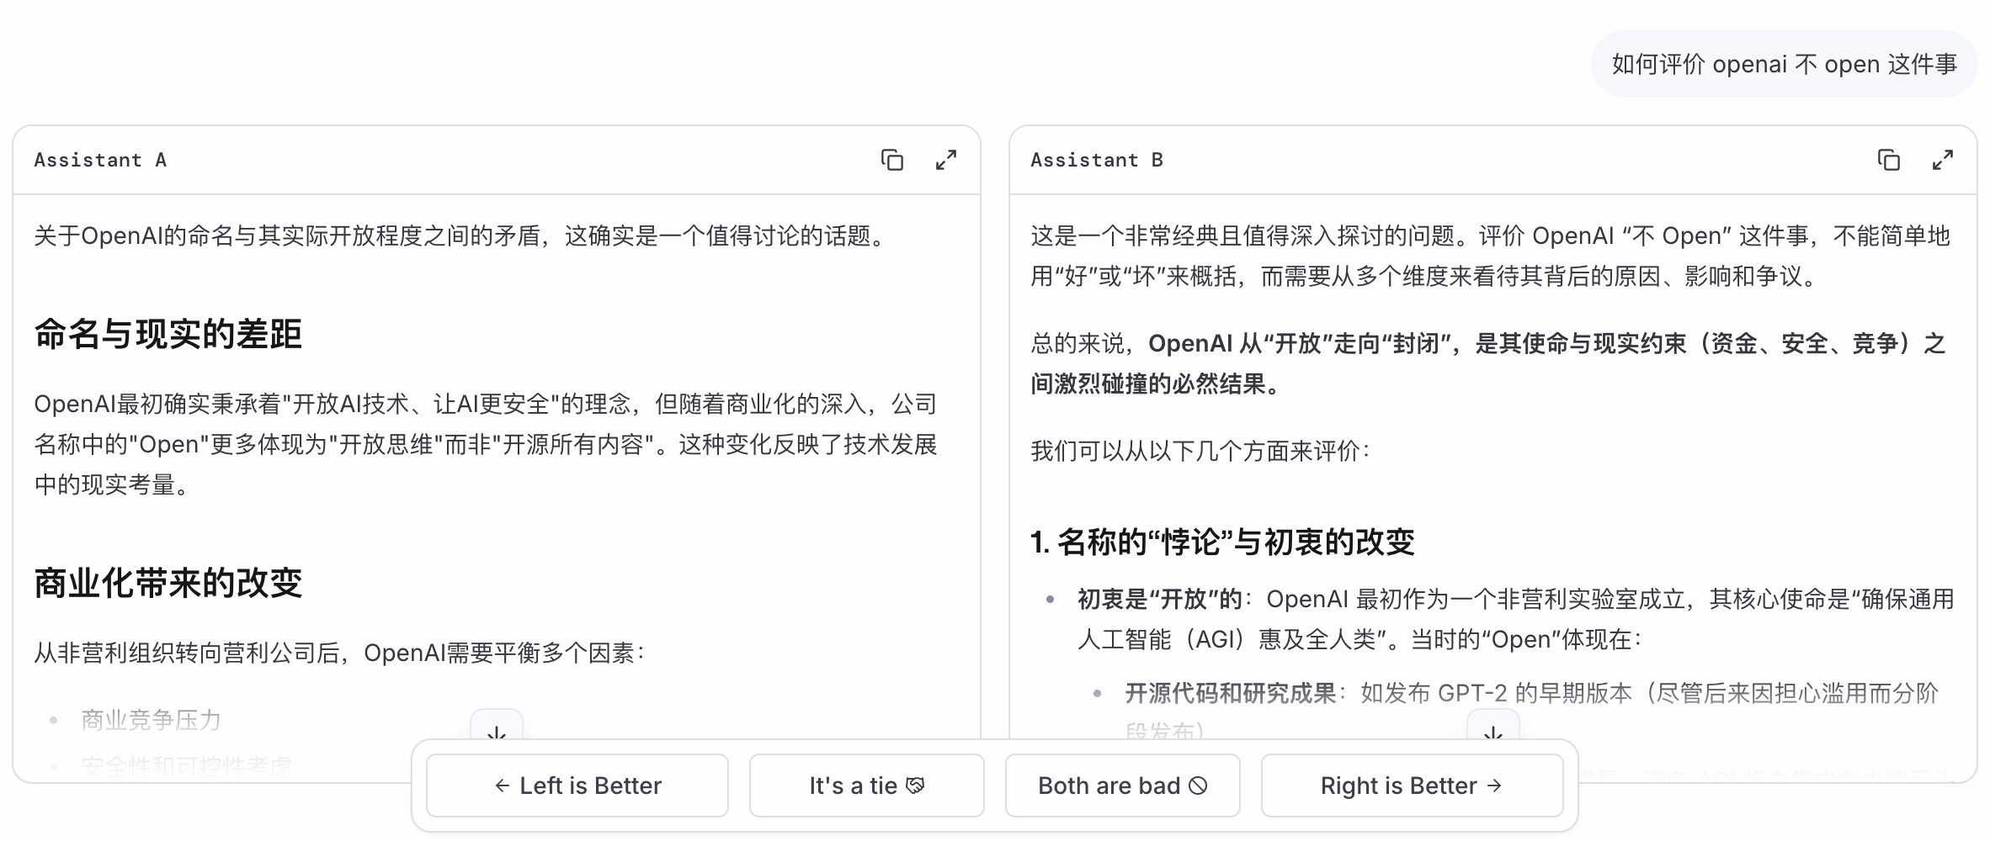Click heading 1. 名称的“悖论”与初衷的改变
This screenshot has height=841, width=1990.
pyautogui.click(x=1222, y=542)
